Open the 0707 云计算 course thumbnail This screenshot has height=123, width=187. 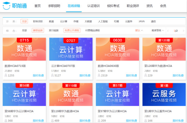71,49
